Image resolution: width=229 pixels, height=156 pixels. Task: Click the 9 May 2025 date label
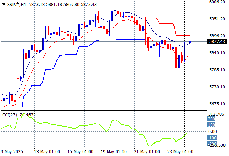pyautogui.click(x=11, y=152)
